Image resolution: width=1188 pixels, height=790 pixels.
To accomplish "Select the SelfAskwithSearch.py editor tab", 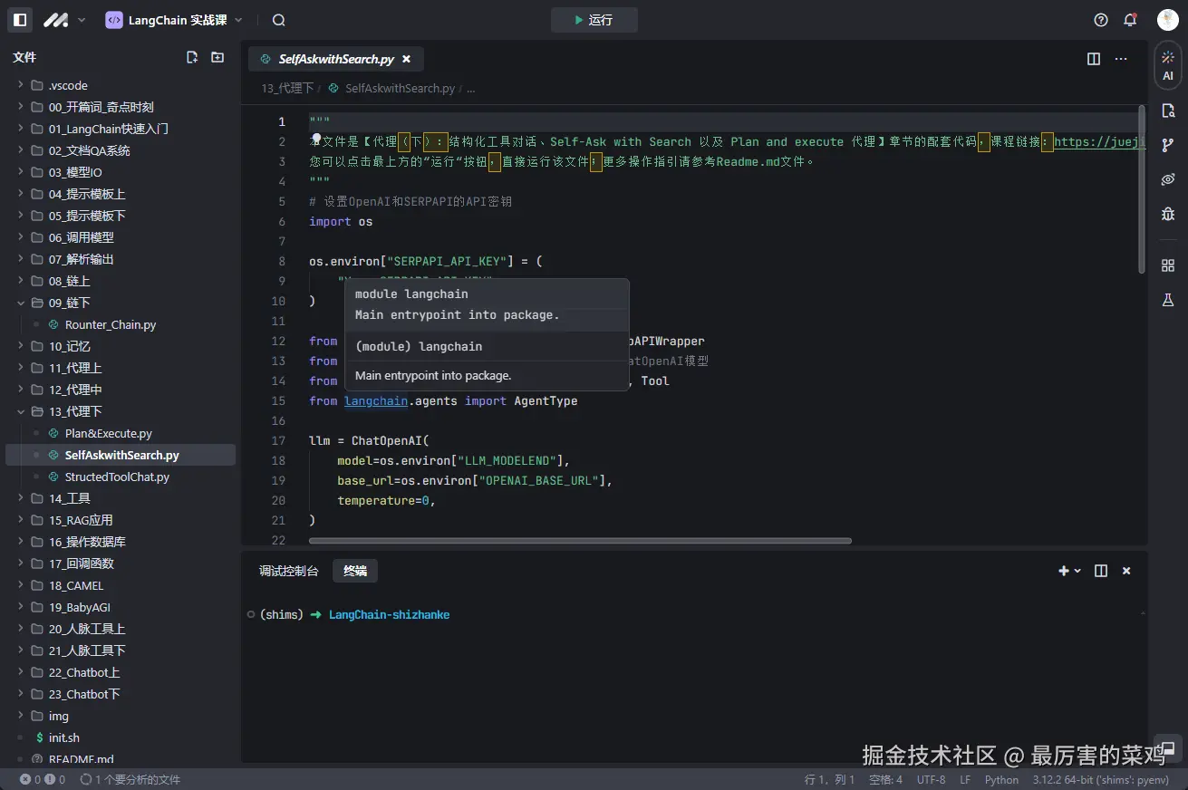I will pyautogui.click(x=335, y=59).
